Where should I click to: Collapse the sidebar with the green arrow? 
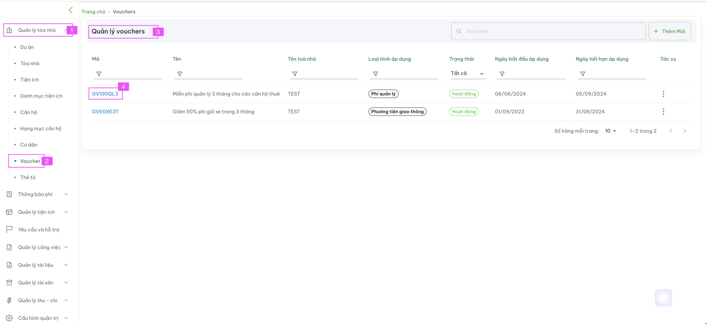(71, 10)
